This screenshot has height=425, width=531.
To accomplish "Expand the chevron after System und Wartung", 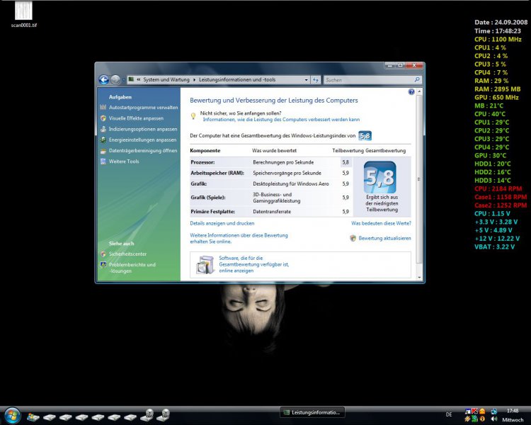I will point(195,79).
